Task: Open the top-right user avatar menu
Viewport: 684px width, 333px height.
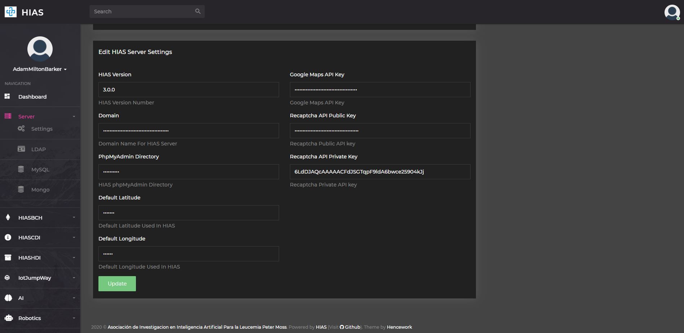Action: (672, 12)
